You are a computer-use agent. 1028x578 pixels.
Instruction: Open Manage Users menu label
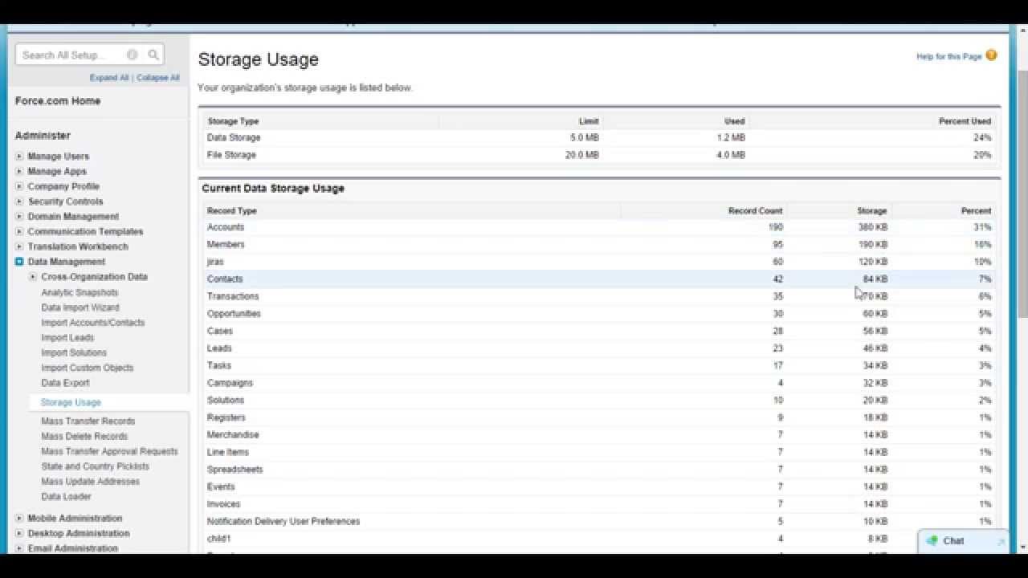58,157
